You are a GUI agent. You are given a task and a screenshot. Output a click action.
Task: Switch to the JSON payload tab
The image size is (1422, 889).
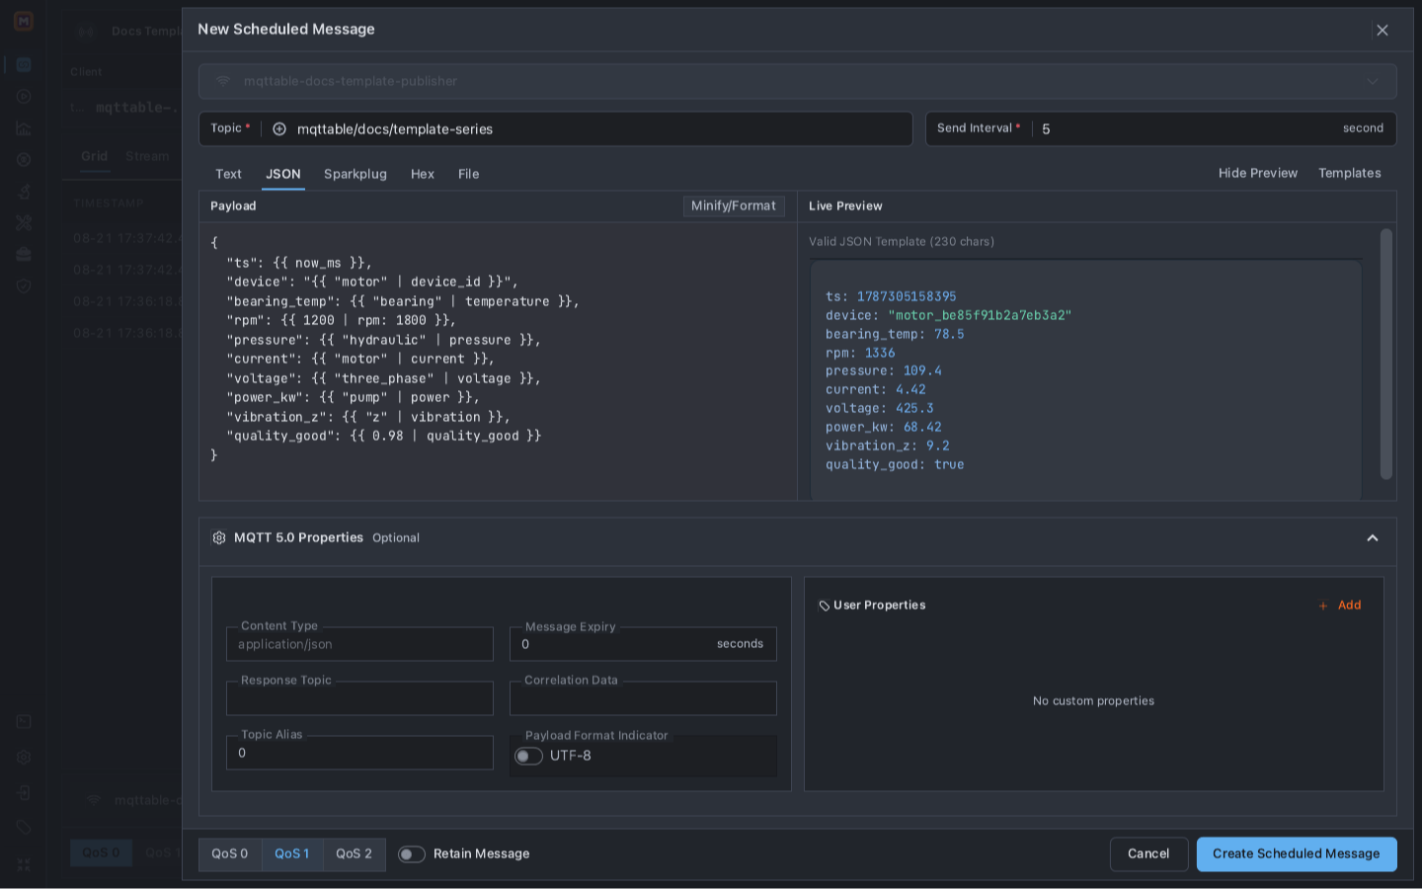(283, 174)
